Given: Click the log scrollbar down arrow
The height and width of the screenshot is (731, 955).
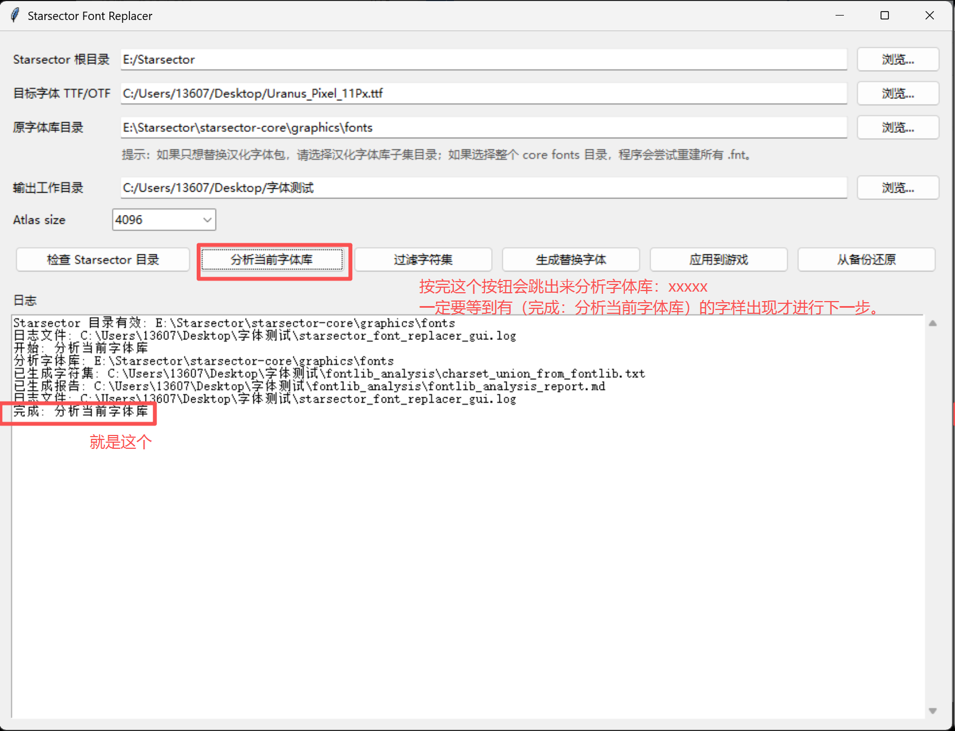Looking at the screenshot, I should point(933,711).
